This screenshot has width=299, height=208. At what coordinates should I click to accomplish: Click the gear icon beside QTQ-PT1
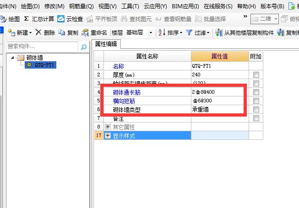pos(29,65)
